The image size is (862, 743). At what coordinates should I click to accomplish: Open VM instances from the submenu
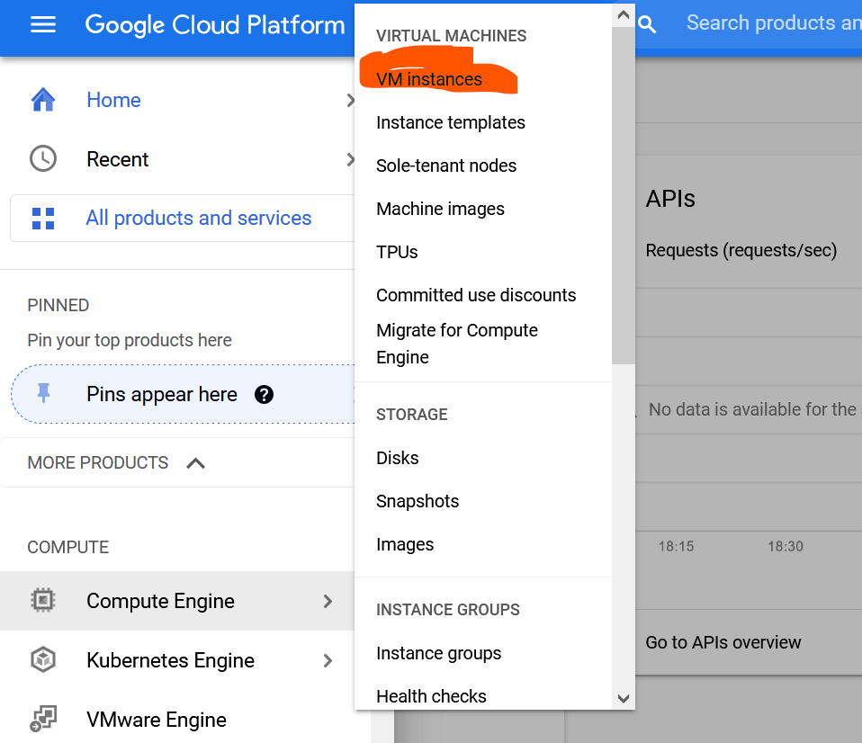coord(429,80)
